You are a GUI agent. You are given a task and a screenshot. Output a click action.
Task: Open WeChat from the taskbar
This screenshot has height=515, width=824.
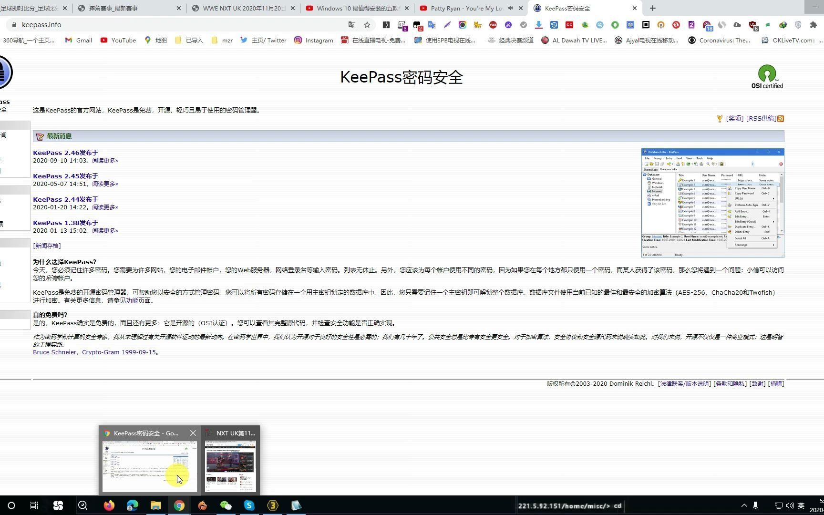(226, 505)
